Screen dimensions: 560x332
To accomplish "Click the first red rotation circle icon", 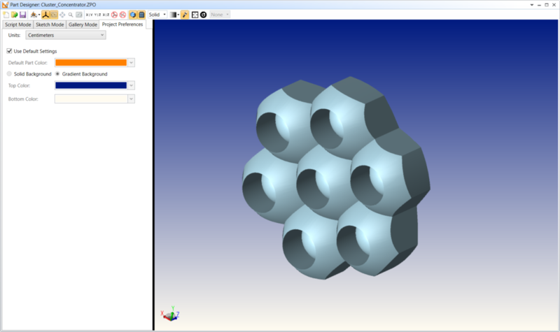I will click(x=114, y=15).
